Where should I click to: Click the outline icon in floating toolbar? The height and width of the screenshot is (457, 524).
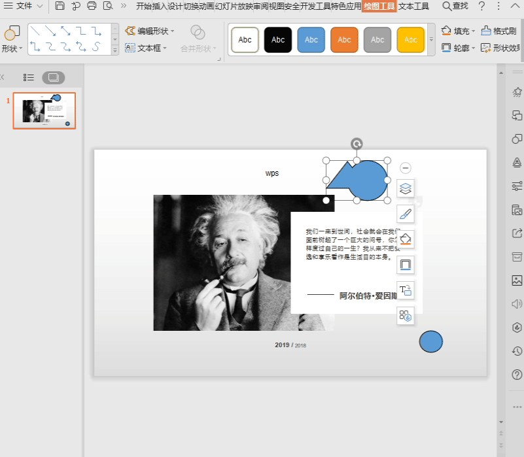point(406,265)
